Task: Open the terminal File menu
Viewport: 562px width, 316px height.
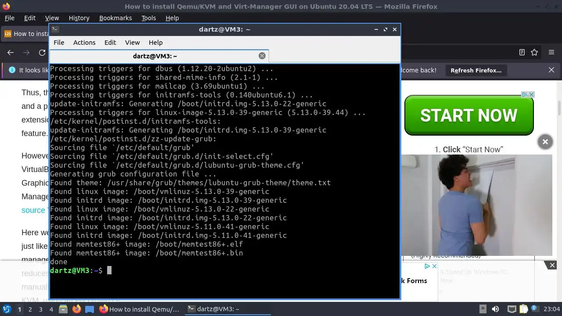Action: 59,43
